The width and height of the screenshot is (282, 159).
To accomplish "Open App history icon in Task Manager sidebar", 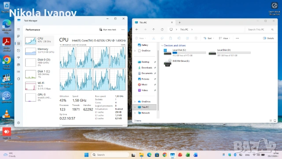I will 19,50.
